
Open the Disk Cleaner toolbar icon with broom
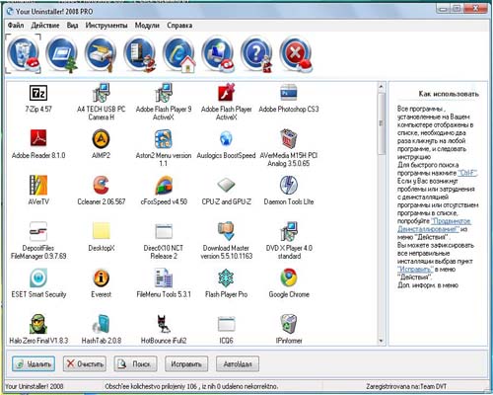point(101,54)
